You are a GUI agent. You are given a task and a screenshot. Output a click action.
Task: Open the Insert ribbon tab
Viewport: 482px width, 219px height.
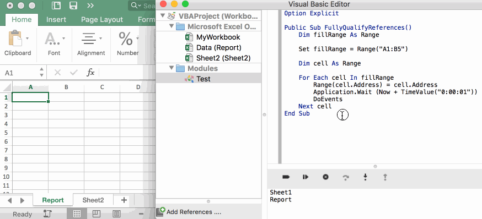point(56,20)
